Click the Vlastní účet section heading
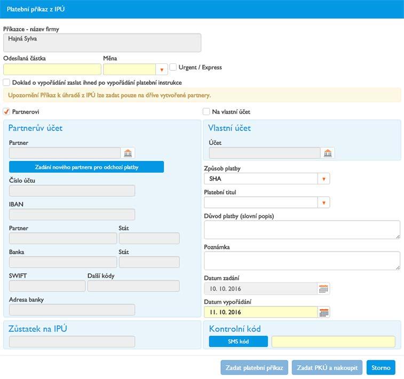This screenshot has height=379, width=404. tap(229, 128)
